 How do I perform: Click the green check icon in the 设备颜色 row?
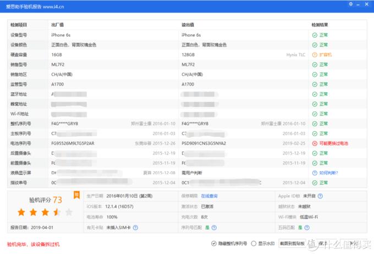click(x=315, y=45)
